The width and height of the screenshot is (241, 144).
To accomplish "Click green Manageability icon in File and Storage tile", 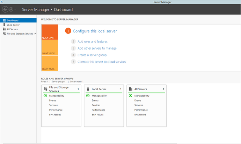I will click(x=45, y=96).
